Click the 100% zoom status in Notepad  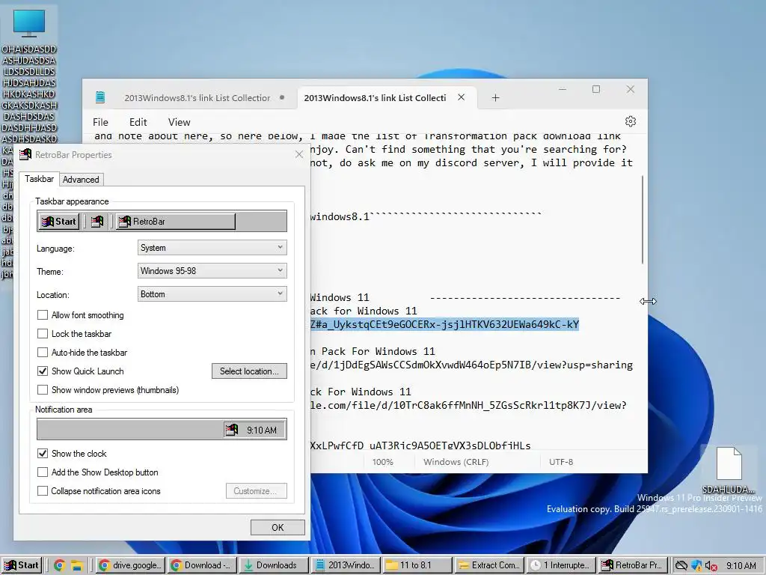(382, 462)
